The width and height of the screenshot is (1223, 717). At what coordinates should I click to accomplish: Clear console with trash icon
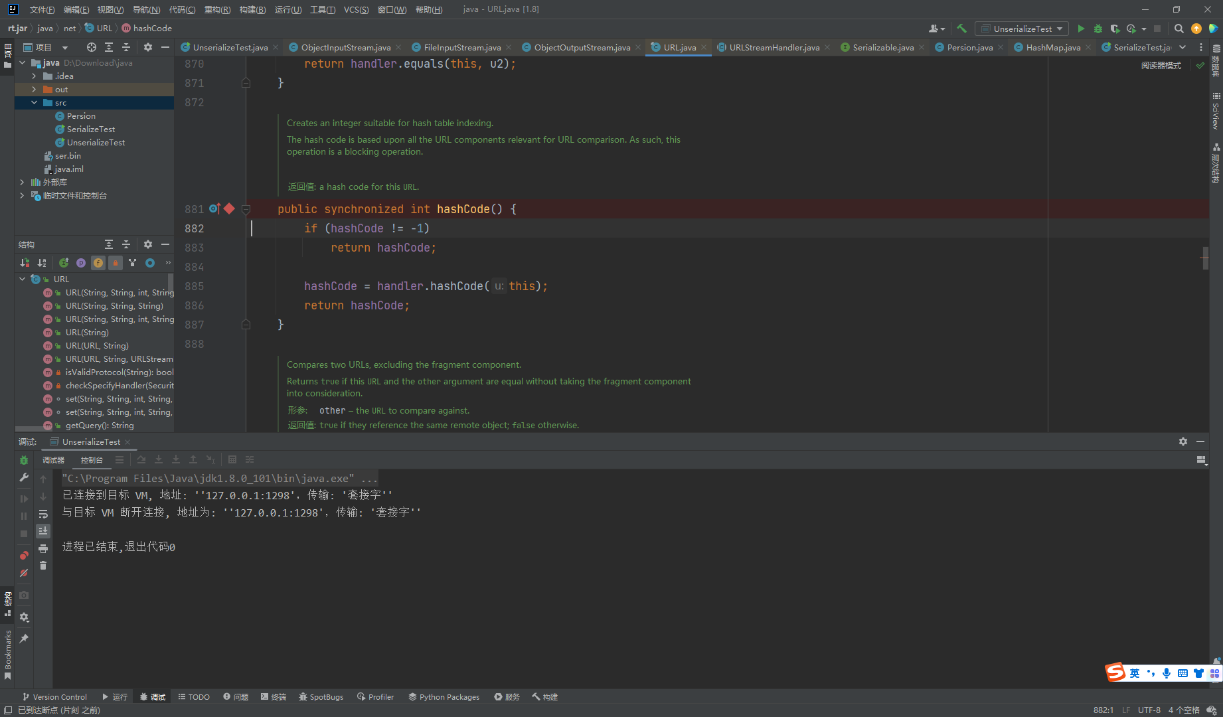[x=43, y=566]
